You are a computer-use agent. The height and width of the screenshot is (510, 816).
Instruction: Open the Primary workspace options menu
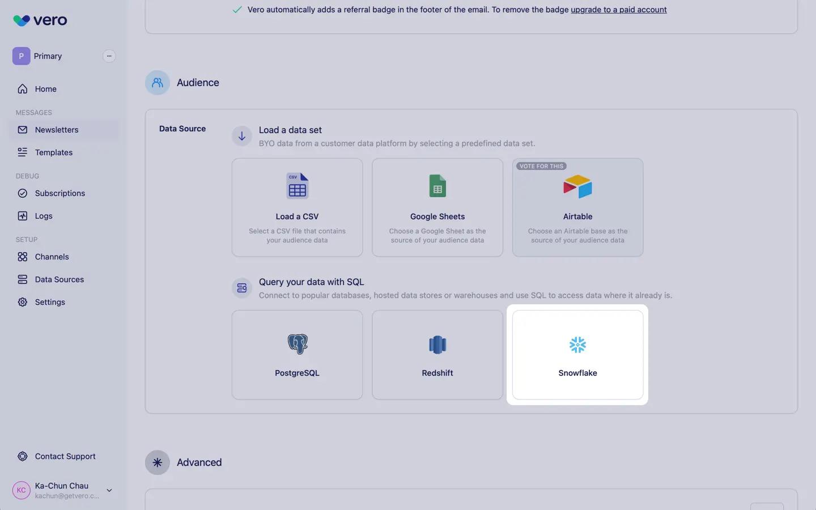109,56
